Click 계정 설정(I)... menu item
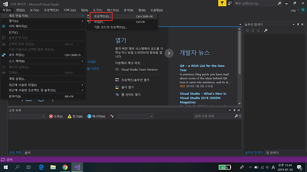The image size is (307, 172). 43,79
